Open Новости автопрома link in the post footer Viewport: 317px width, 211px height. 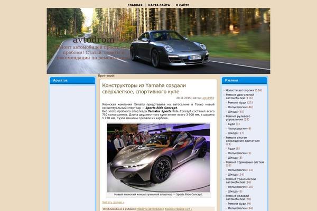[x=150, y=209]
